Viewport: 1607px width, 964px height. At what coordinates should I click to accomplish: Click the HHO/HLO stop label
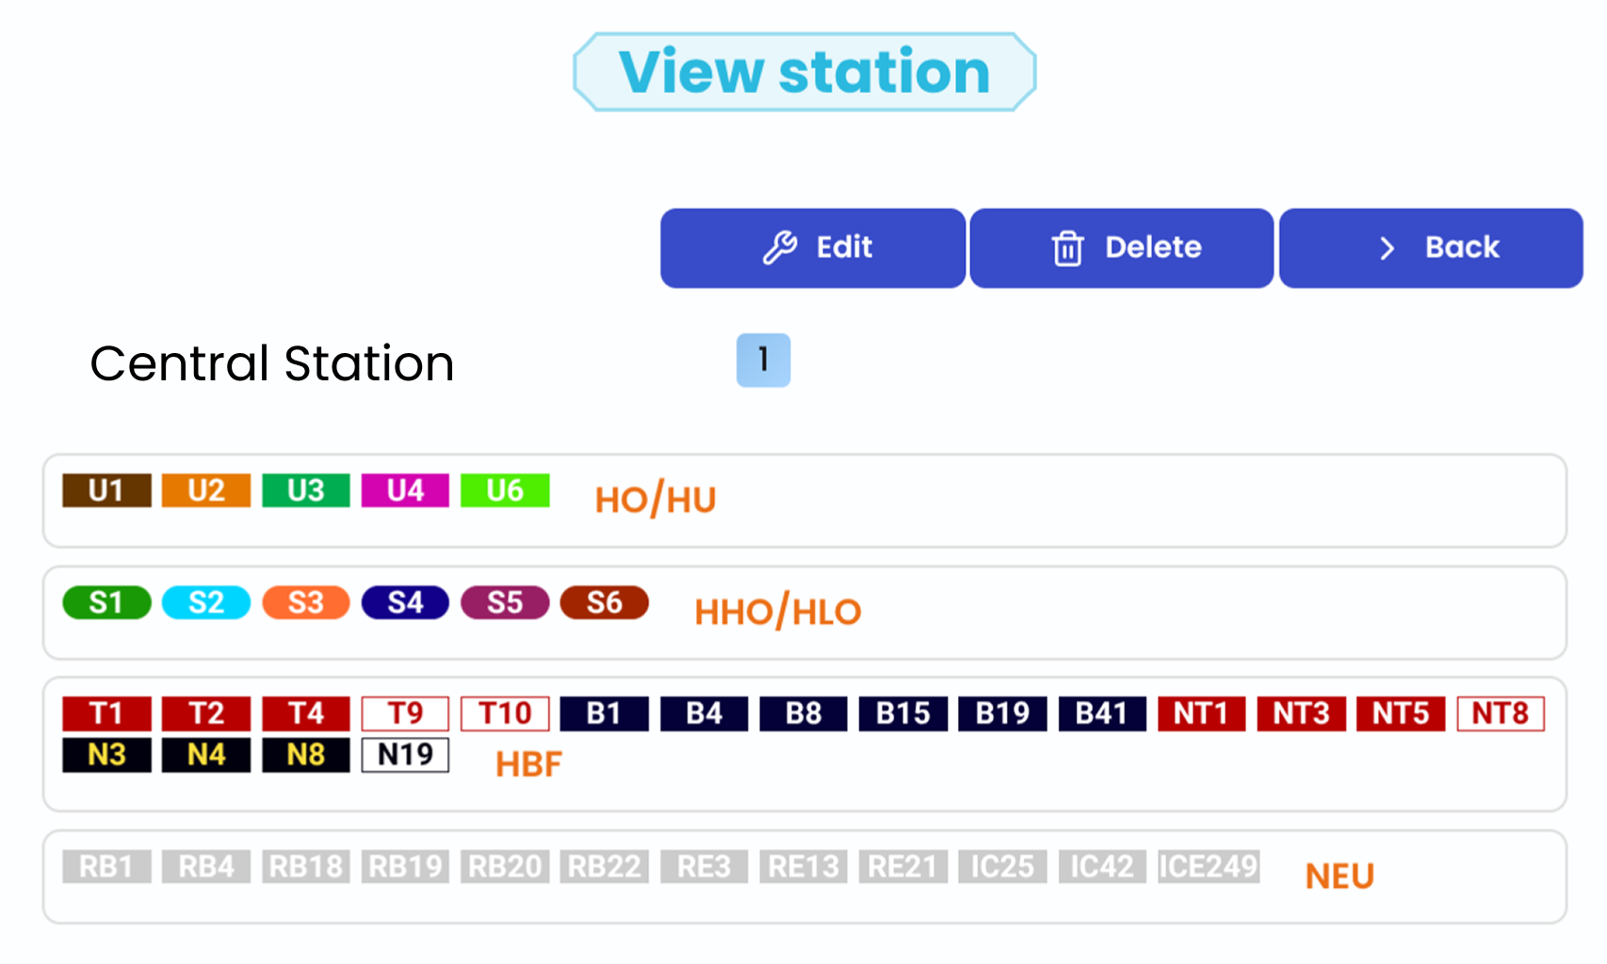(777, 612)
